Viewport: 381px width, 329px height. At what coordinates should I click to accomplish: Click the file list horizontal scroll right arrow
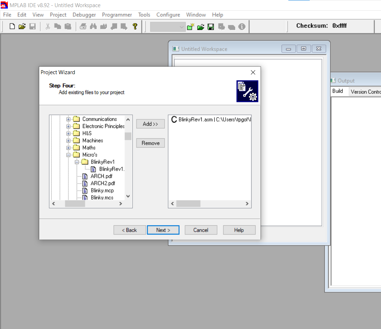[x=247, y=204]
